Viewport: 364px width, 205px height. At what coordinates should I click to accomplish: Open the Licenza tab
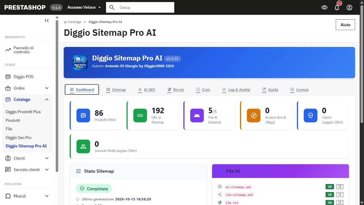(x=299, y=90)
